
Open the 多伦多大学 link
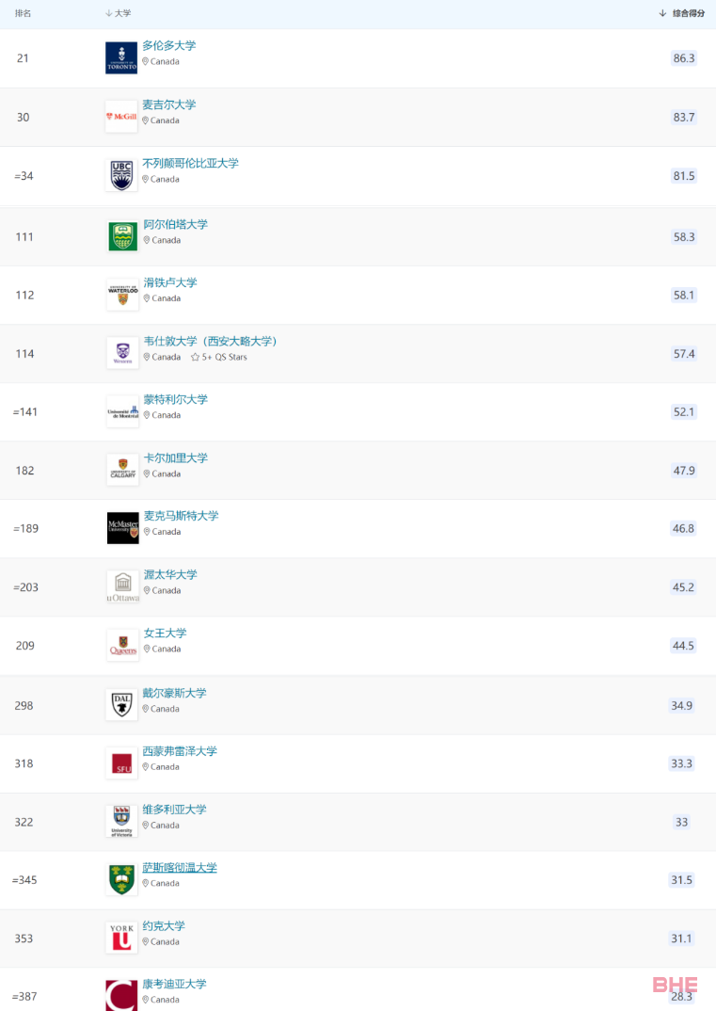tap(168, 46)
